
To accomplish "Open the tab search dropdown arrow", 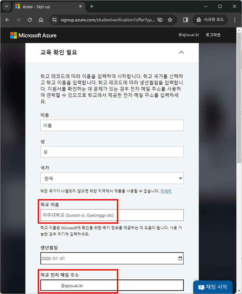I will point(7,6).
